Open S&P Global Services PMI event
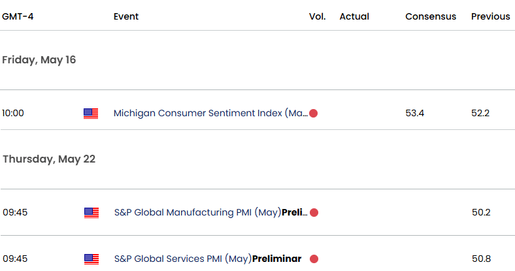Viewport: 515px width, 271px height. pyautogui.click(x=208, y=259)
